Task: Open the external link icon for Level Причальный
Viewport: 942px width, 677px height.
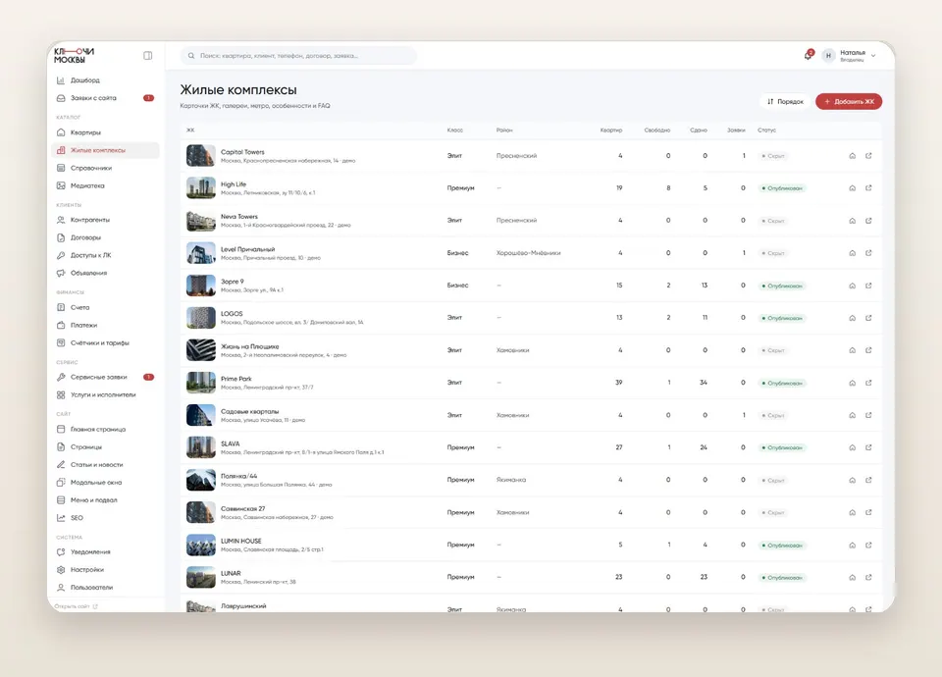Action: pyautogui.click(x=868, y=253)
